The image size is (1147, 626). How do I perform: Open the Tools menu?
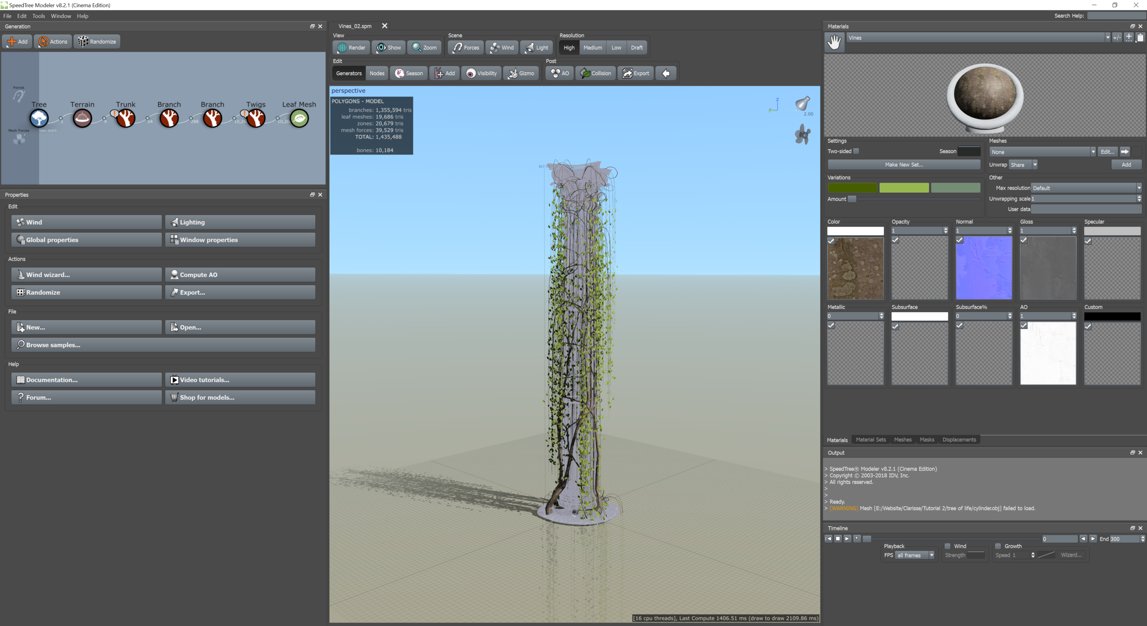pyautogui.click(x=39, y=16)
